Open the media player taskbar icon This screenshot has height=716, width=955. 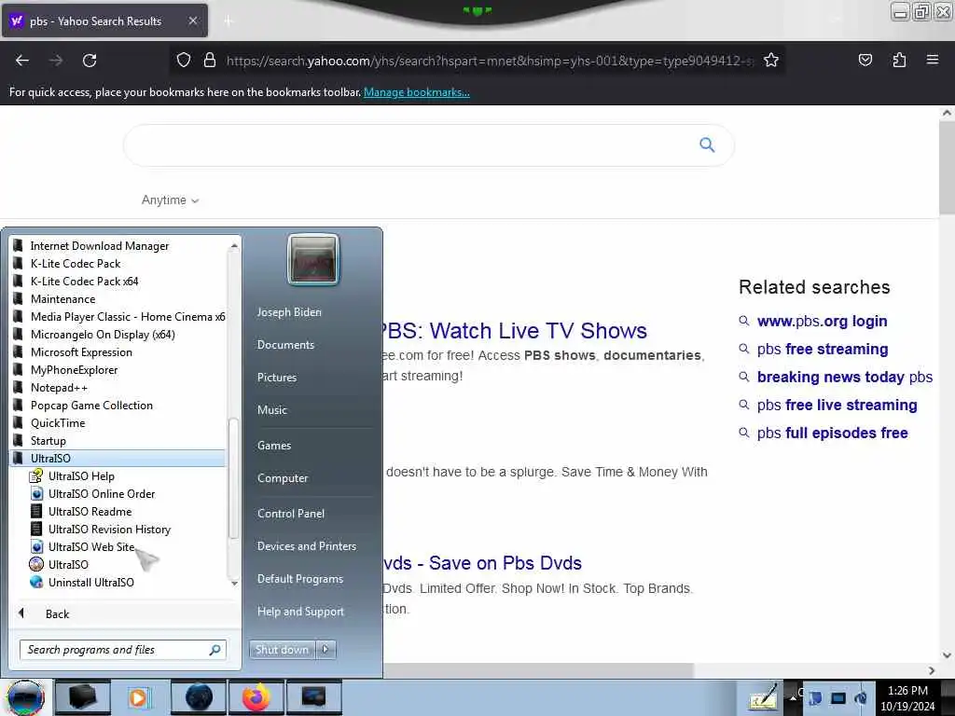pos(138,697)
